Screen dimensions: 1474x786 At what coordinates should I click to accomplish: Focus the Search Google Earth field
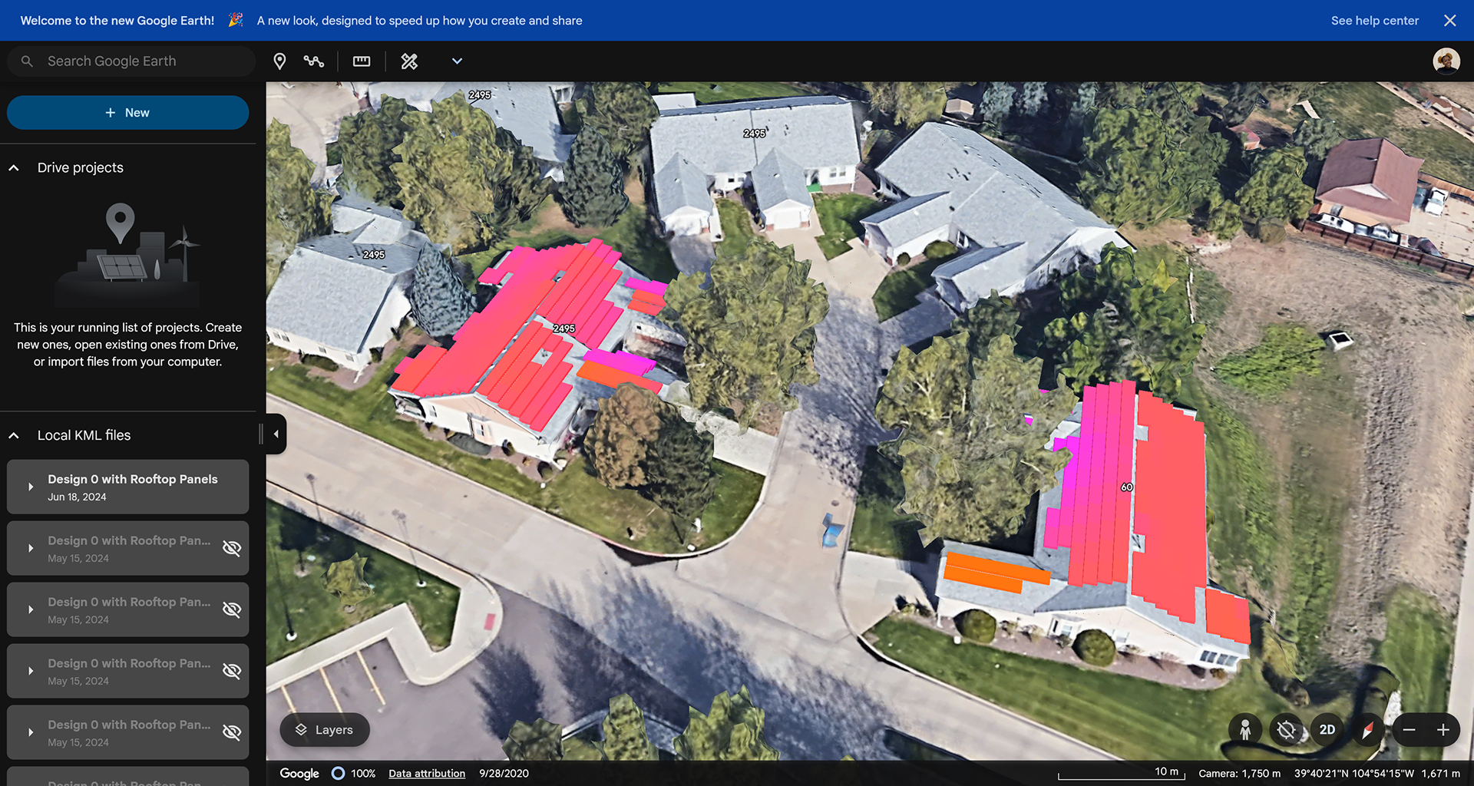point(131,61)
